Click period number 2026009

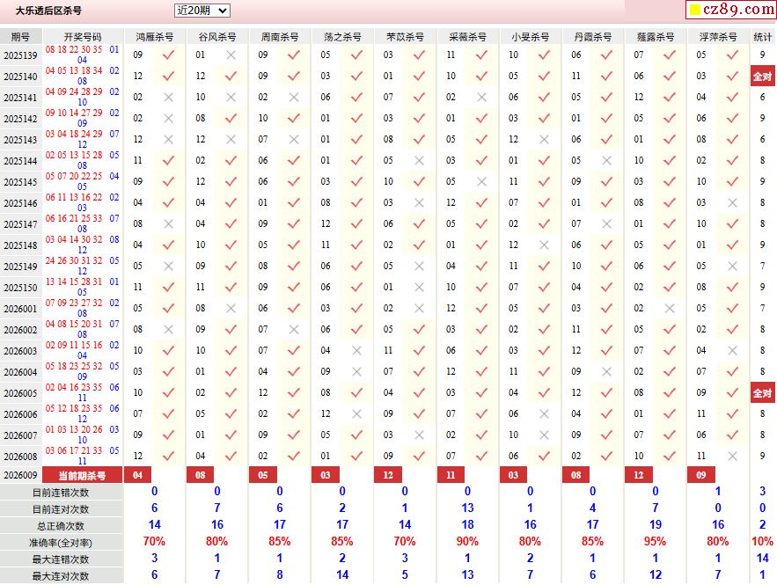tap(20, 476)
